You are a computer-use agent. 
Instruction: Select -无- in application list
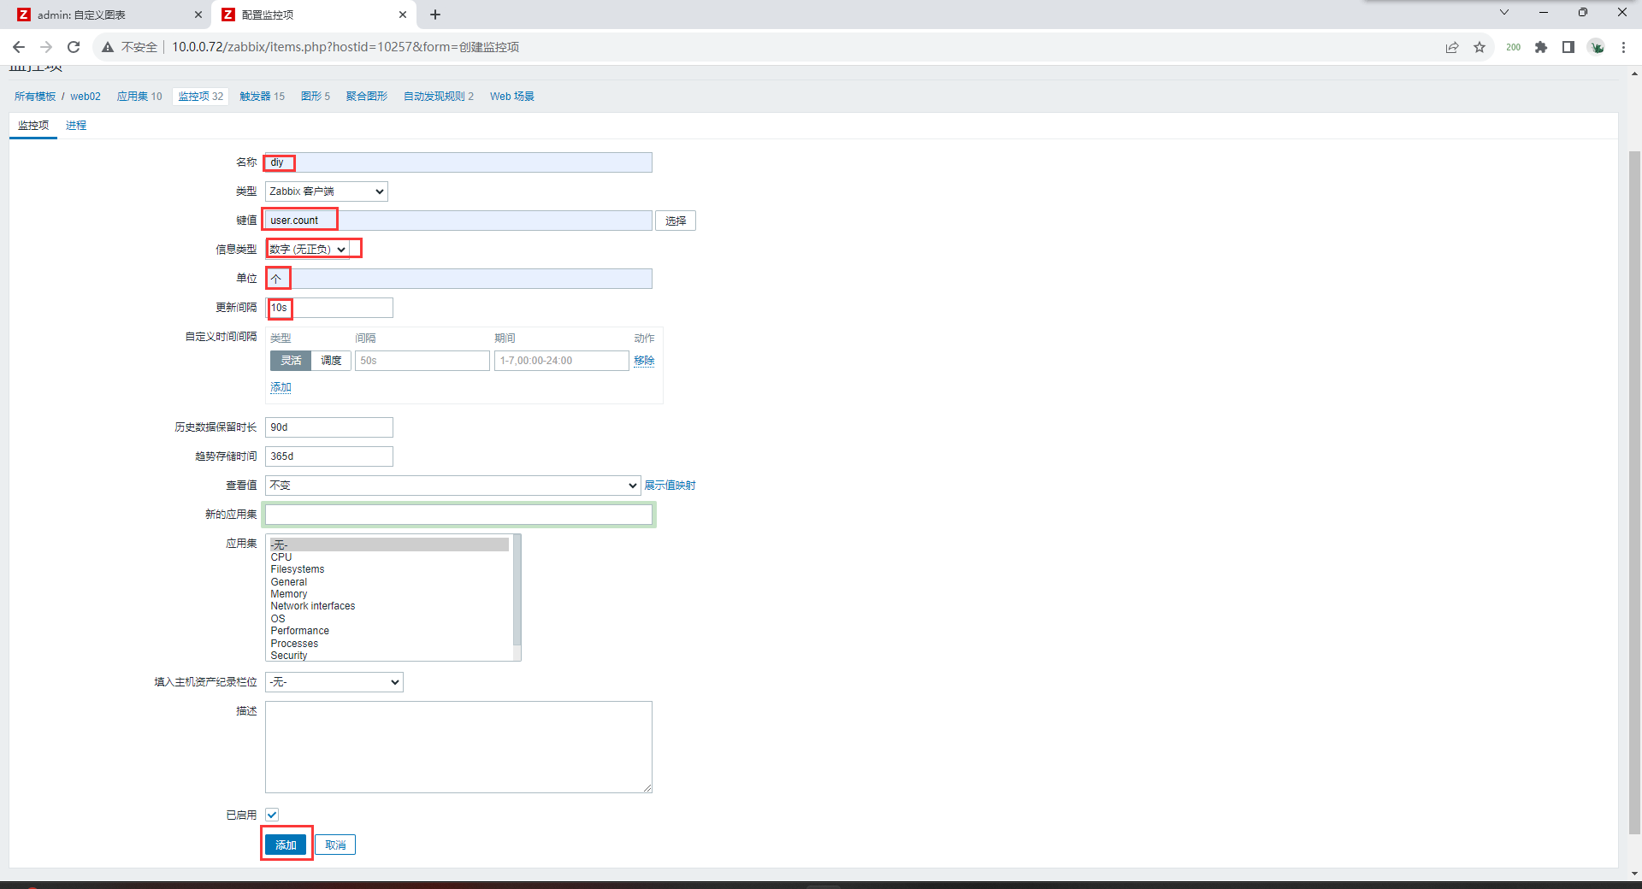pos(389,545)
